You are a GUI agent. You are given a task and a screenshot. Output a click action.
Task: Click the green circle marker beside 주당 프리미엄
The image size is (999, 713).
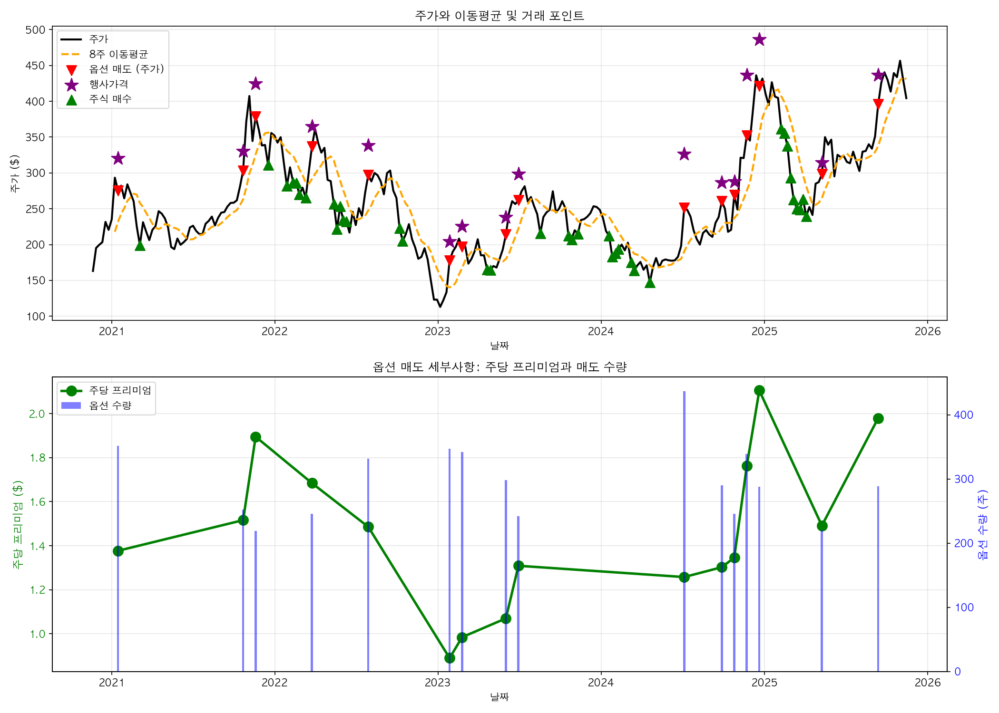coord(71,391)
